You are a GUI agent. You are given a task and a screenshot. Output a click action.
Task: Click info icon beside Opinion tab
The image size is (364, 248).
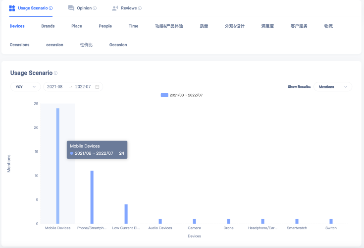pyautogui.click(x=95, y=8)
